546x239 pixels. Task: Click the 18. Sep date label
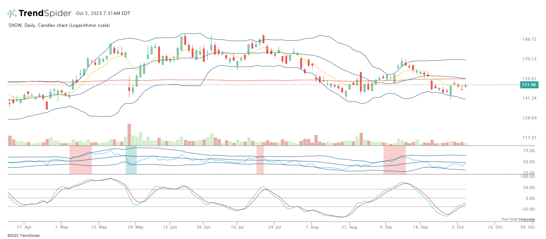click(x=420, y=227)
